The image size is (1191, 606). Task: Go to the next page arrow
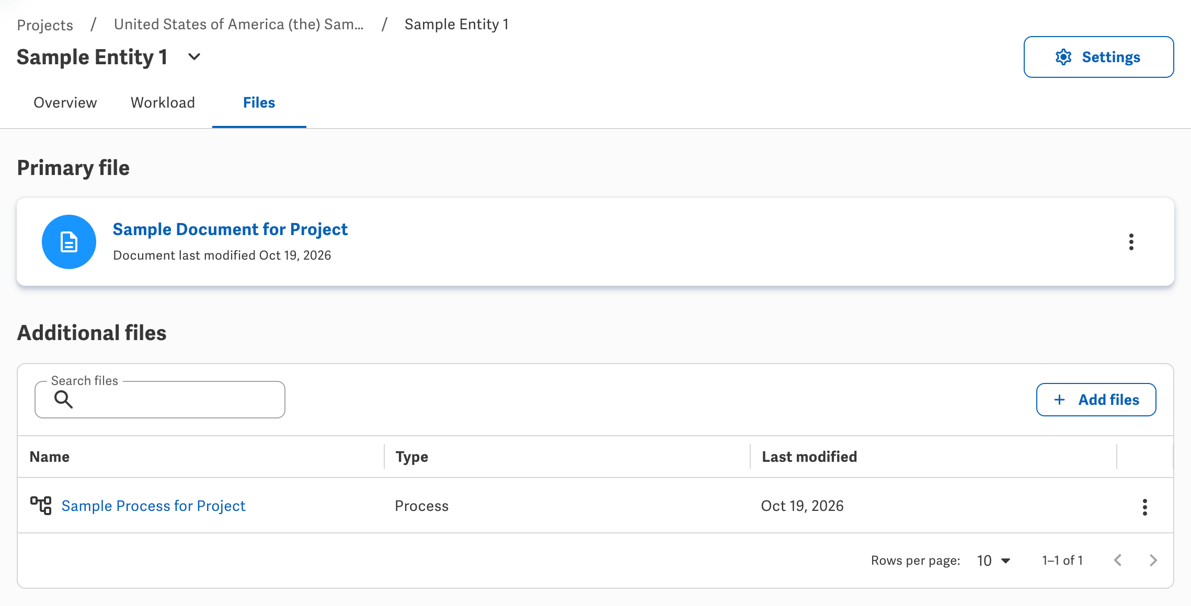tap(1153, 561)
